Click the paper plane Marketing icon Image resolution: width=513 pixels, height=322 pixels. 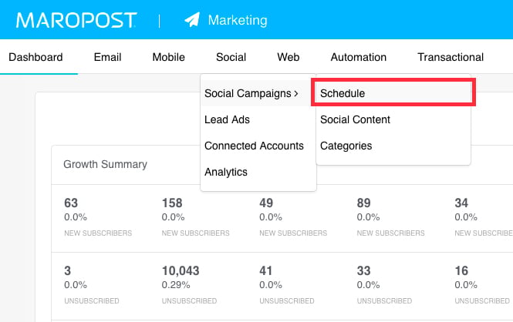pos(192,19)
